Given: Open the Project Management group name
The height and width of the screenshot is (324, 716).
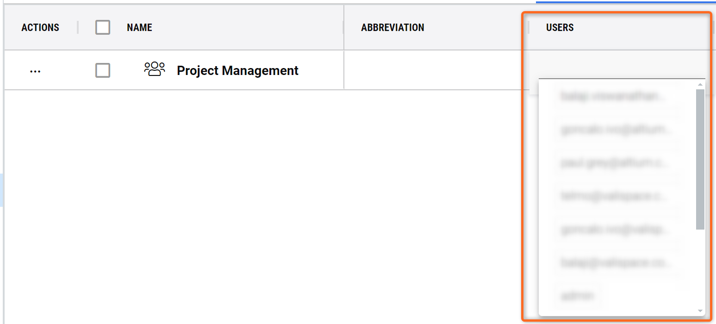Looking at the screenshot, I should point(237,70).
